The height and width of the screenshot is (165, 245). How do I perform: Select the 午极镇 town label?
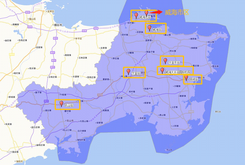[x=63, y=95]
